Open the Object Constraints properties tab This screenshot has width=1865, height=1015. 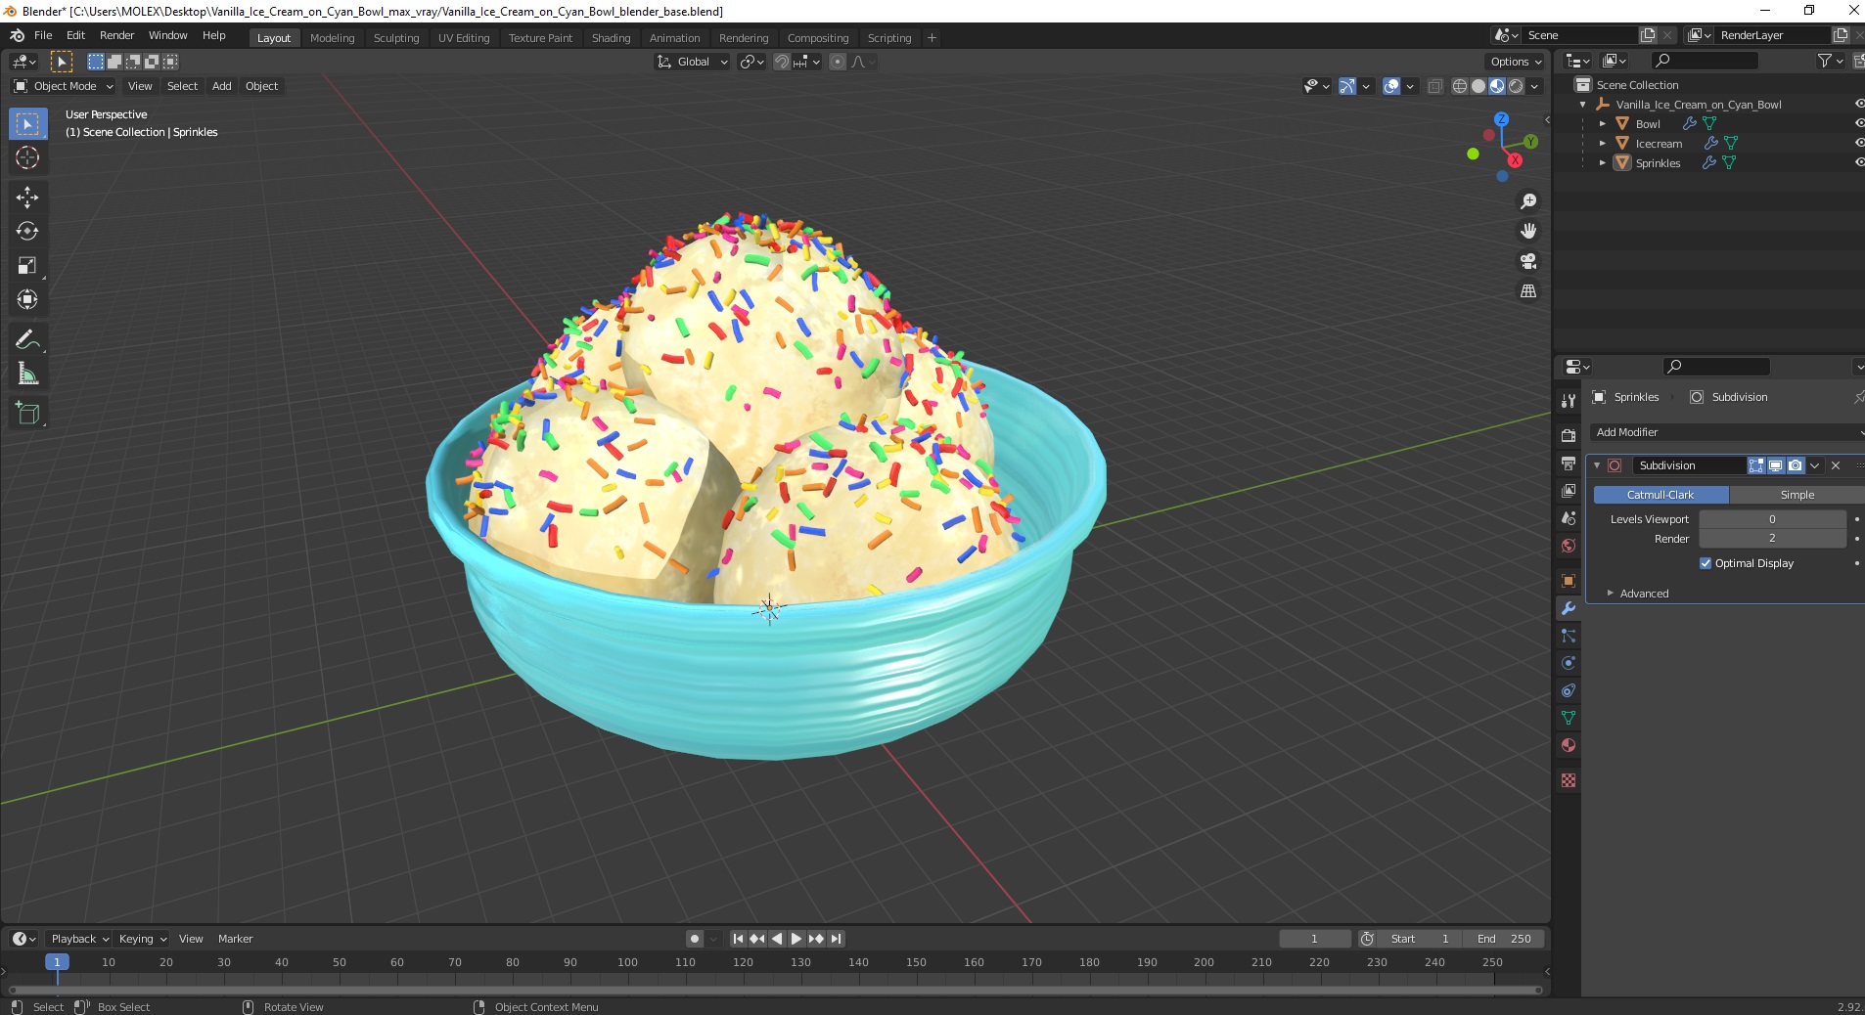(1569, 690)
